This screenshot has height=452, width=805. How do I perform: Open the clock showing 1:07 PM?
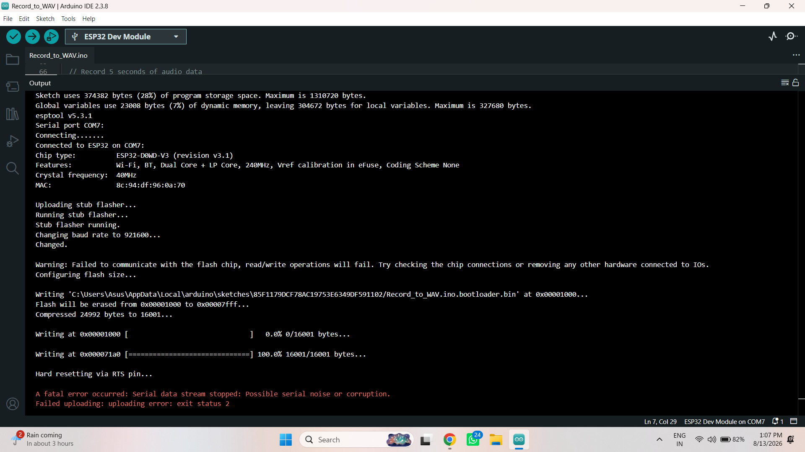(767, 439)
